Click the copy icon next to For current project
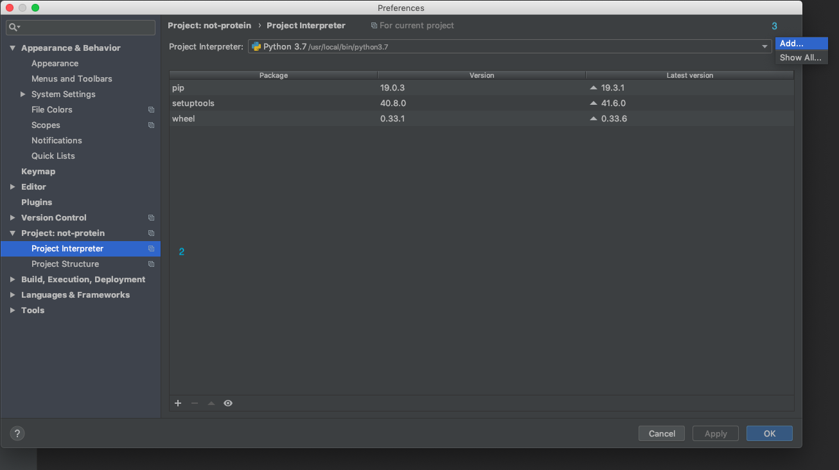 point(375,26)
